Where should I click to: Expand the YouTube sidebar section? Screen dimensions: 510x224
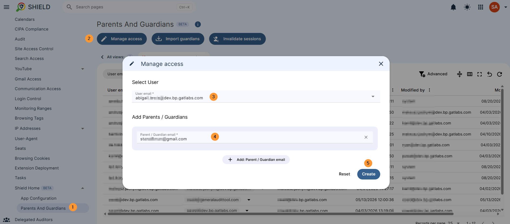click(x=83, y=69)
